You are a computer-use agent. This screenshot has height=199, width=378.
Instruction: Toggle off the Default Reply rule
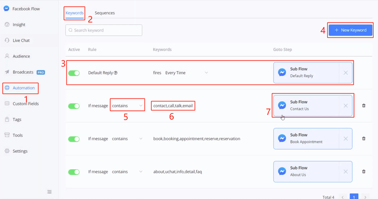pyautogui.click(x=74, y=73)
